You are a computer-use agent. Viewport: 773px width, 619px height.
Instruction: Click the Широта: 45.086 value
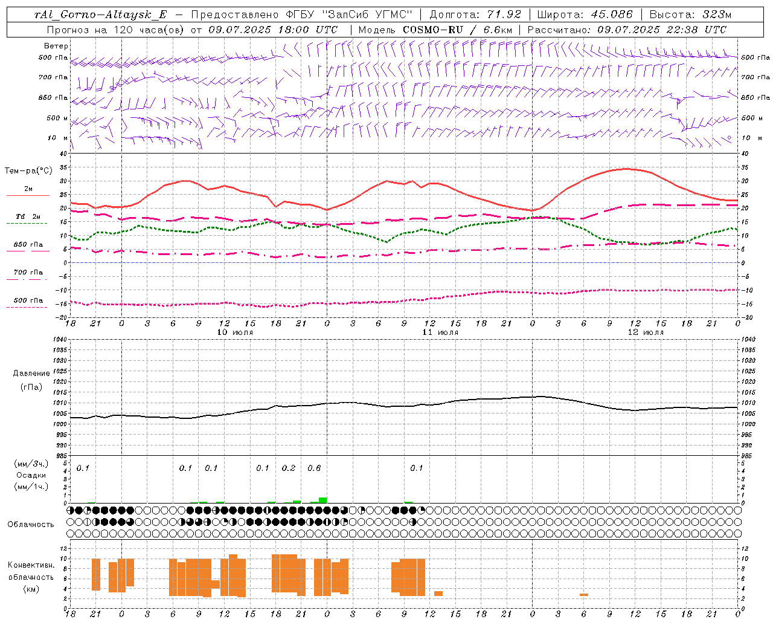[585, 15]
